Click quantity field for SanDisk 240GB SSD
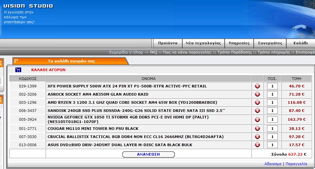This screenshot has height=169, width=315. (x=272, y=111)
